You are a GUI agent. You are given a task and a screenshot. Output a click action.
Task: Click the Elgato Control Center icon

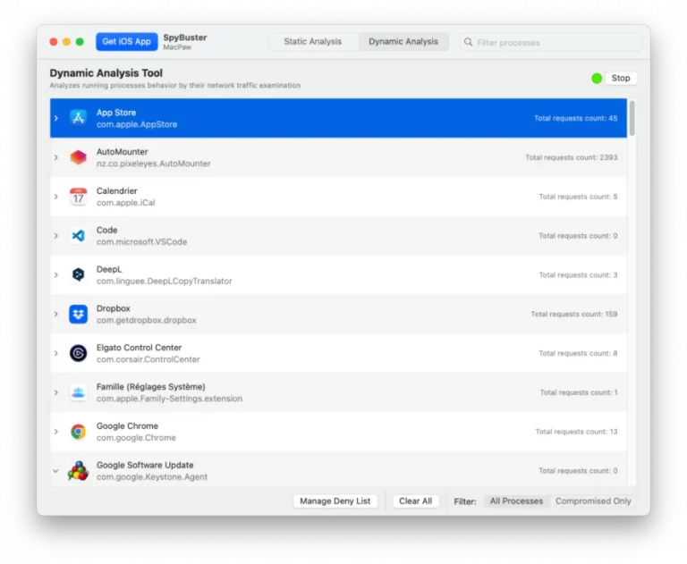pyautogui.click(x=78, y=353)
